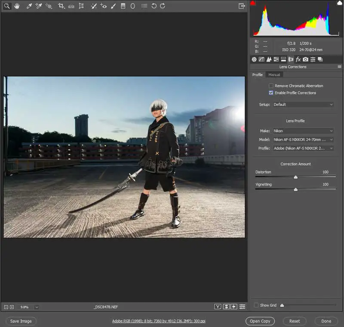Screen dimensions: 344x327
Task: Open the Basic panel tab
Action: pos(254,59)
